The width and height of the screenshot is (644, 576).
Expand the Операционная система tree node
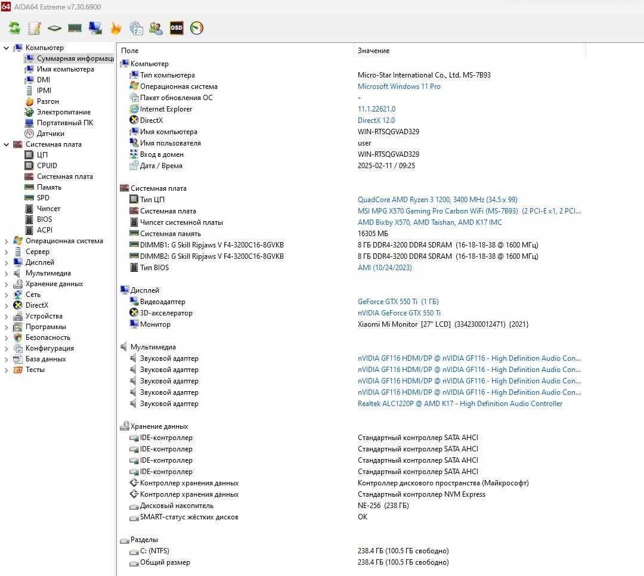[x=6, y=241]
